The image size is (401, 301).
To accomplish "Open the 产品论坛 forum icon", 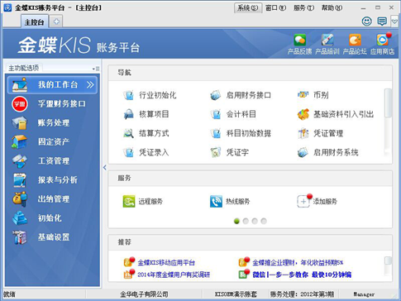I will (355, 41).
